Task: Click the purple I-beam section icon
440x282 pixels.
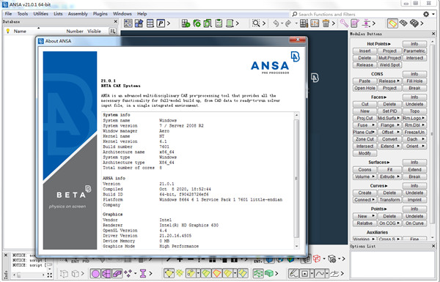Action: (x=143, y=273)
